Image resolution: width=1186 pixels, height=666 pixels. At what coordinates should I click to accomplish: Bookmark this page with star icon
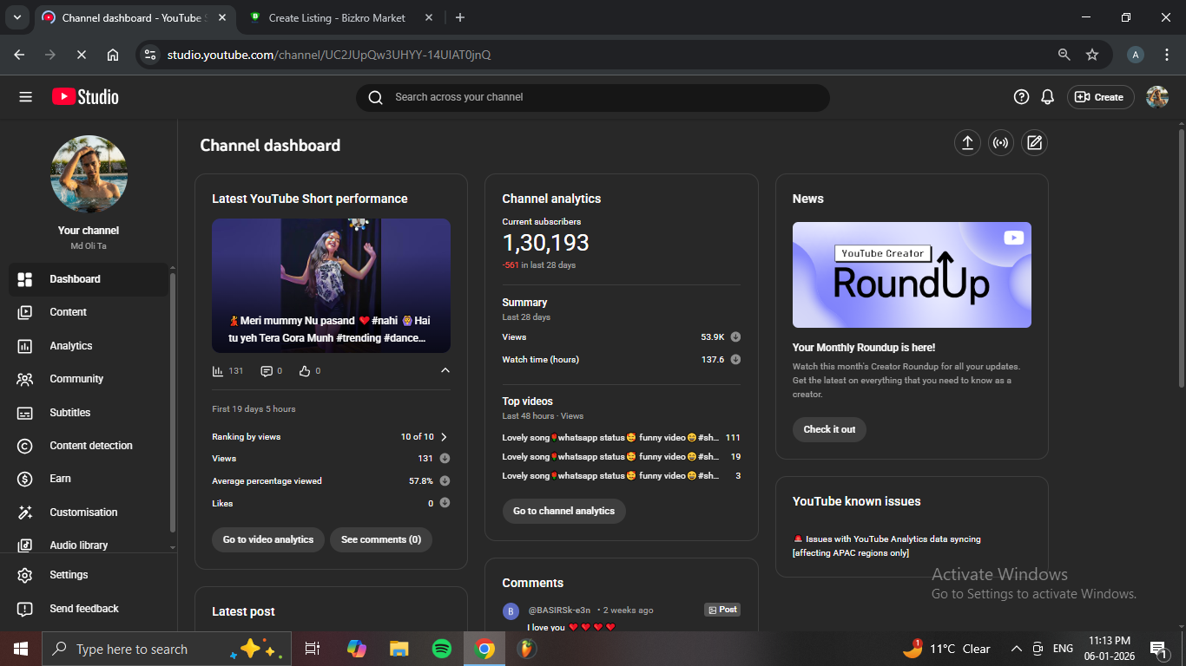click(x=1092, y=55)
